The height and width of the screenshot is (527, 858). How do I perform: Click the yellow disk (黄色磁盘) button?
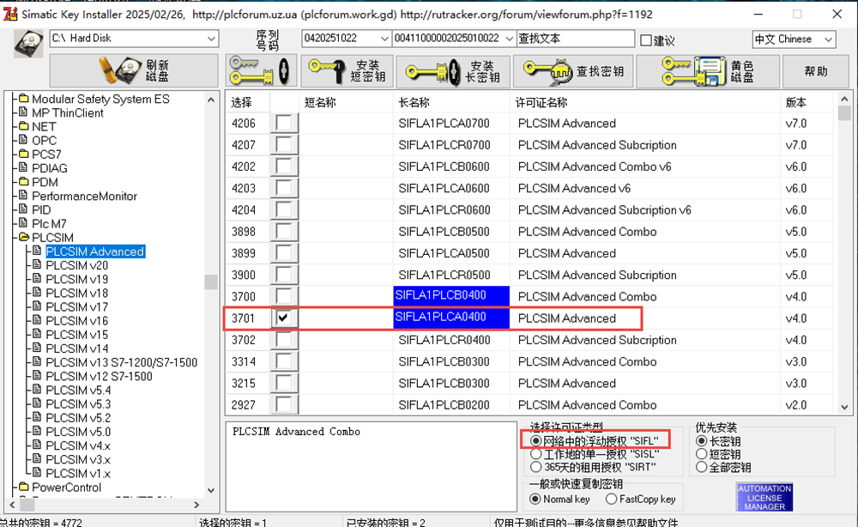pyautogui.click(x=719, y=71)
